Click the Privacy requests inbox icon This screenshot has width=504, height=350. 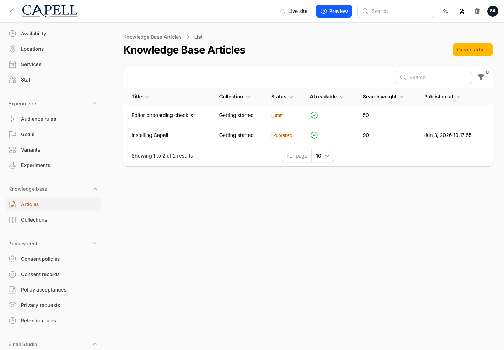click(13, 305)
